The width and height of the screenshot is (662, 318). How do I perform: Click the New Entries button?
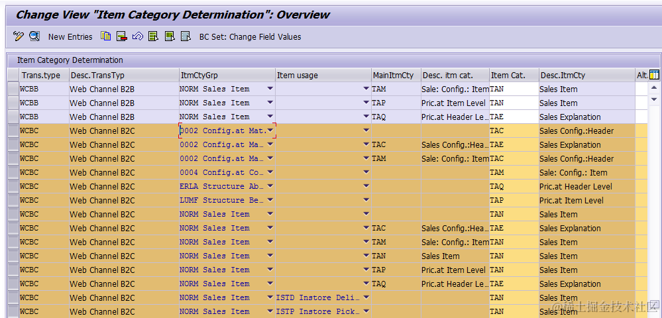pyautogui.click(x=70, y=36)
